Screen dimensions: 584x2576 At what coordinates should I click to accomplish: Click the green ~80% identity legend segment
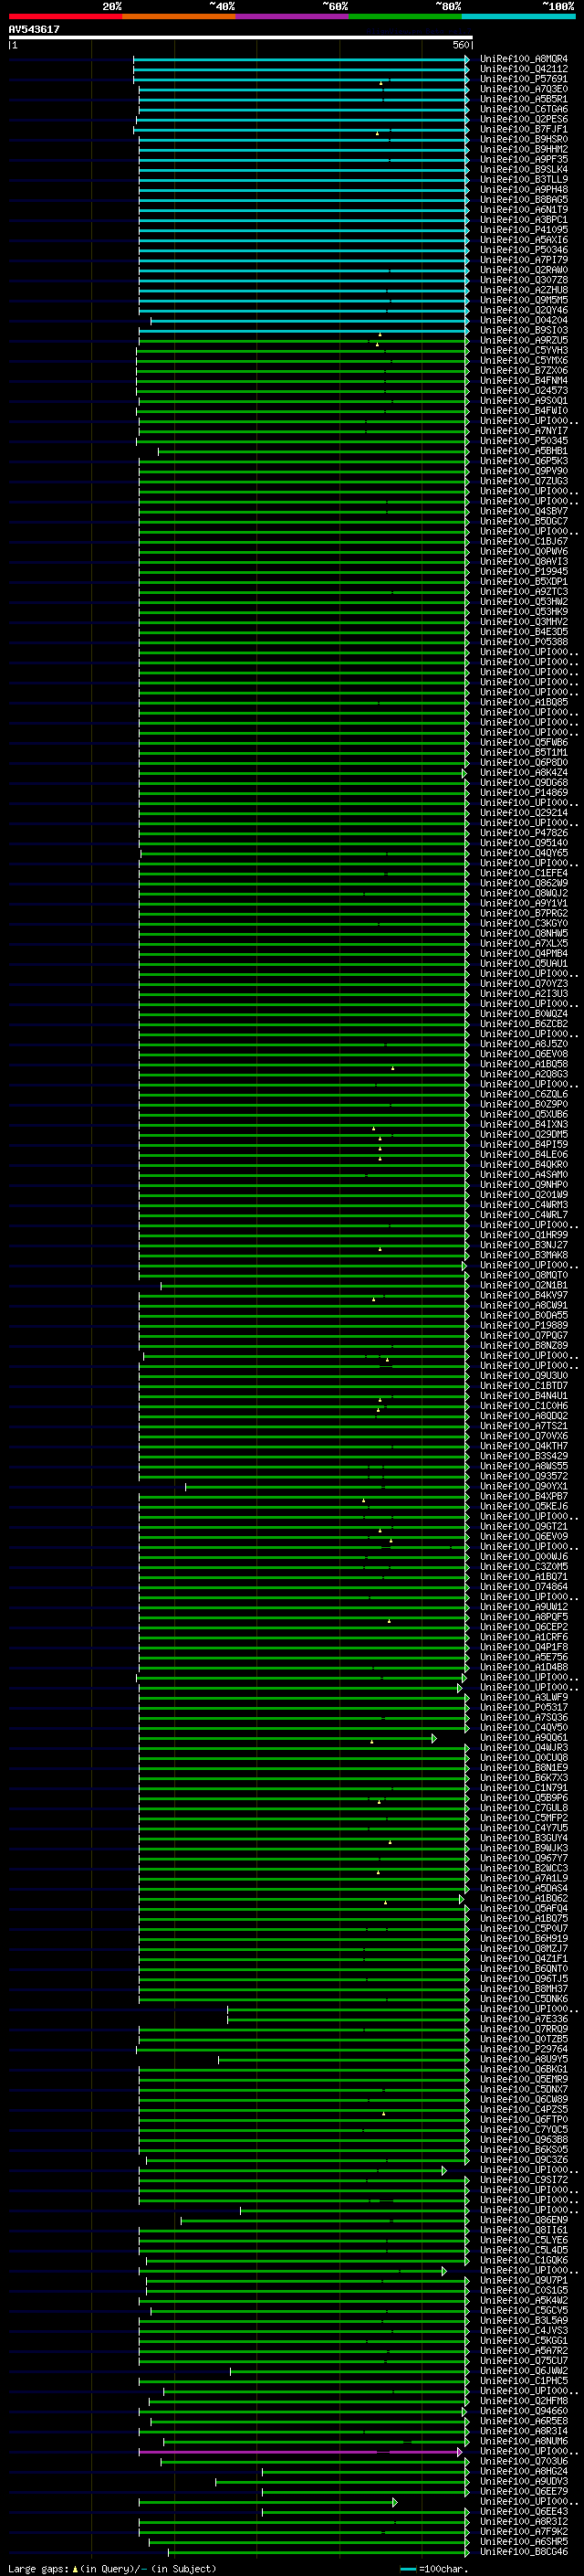pyautogui.click(x=405, y=16)
